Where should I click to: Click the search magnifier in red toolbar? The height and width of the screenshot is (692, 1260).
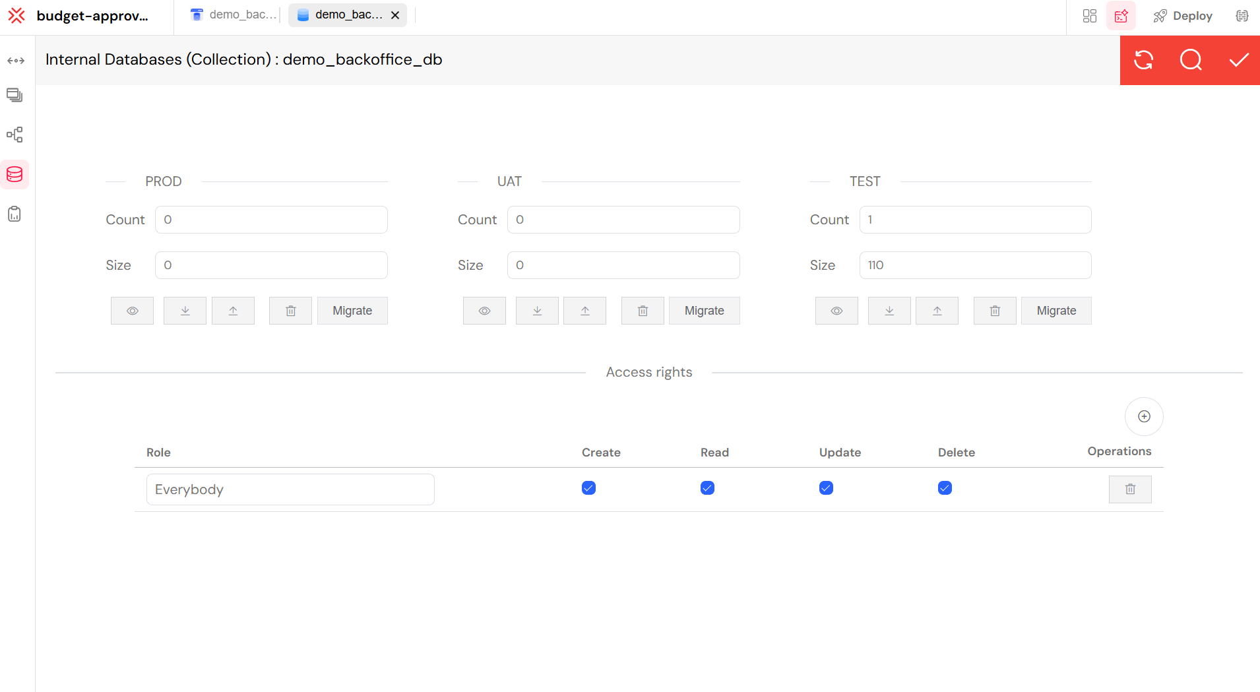1191,60
